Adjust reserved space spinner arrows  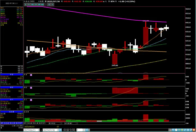click(84, 130)
